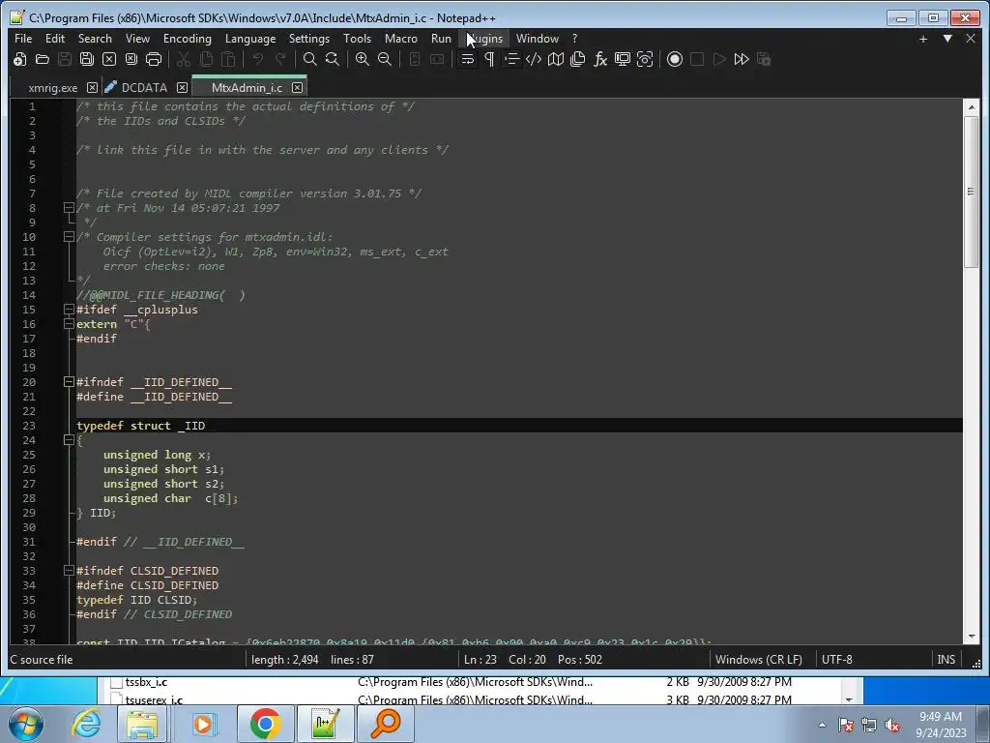Open the Replace toolbar icon
Viewport: 990px width, 743px height.
coord(333,59)
